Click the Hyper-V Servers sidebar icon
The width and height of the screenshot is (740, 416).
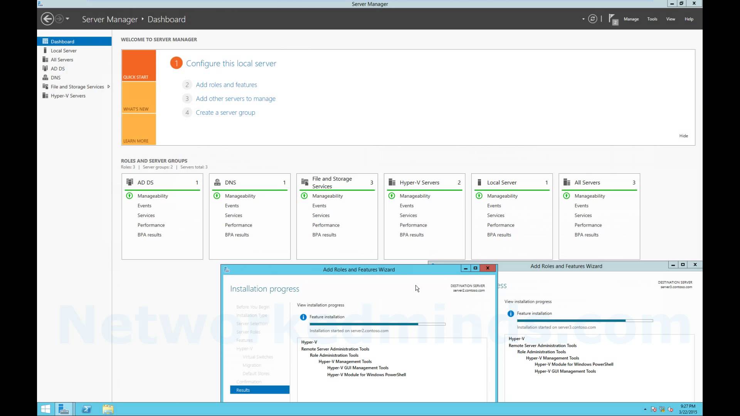tap(45, 96)
